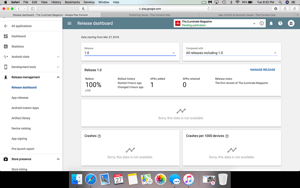
Task: Click Safari's share icon
Action: coord(285,9)
